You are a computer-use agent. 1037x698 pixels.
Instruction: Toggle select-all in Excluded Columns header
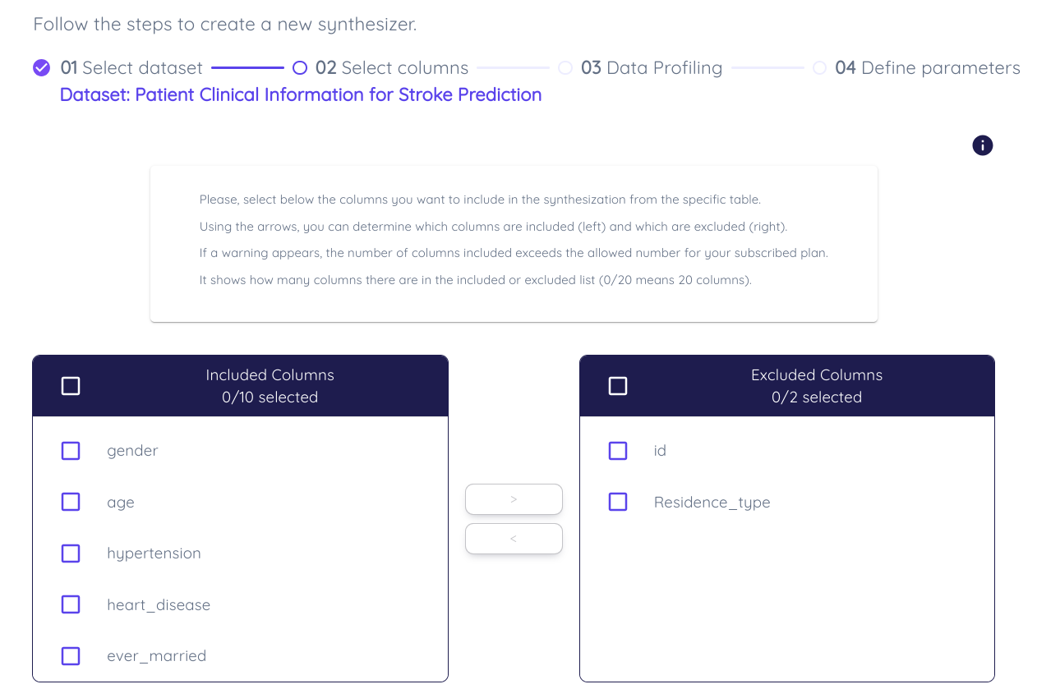(618, 386)
